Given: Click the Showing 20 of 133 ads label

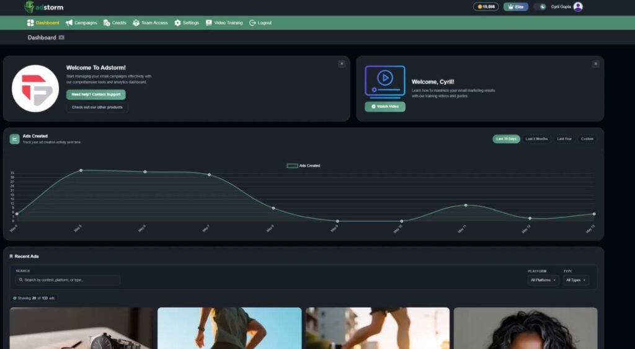Looking at the screenshot, I should [x=34, y=298].
